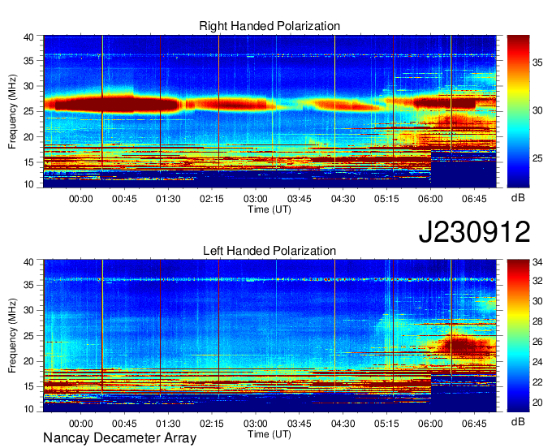Click the 05:15 time tick under Right Handed plot
Screen dimensions: 552x448
pyautogui.click(x=386, y=199)
